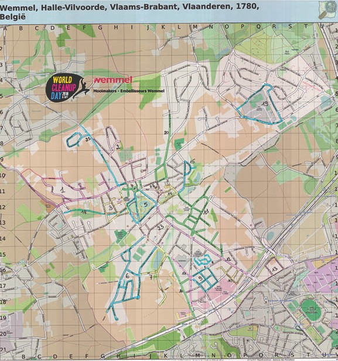Screen dimensions: 338x361
Task: Click the green stadium oval on map
Action: pyautogui.click(x=310, y=310)
